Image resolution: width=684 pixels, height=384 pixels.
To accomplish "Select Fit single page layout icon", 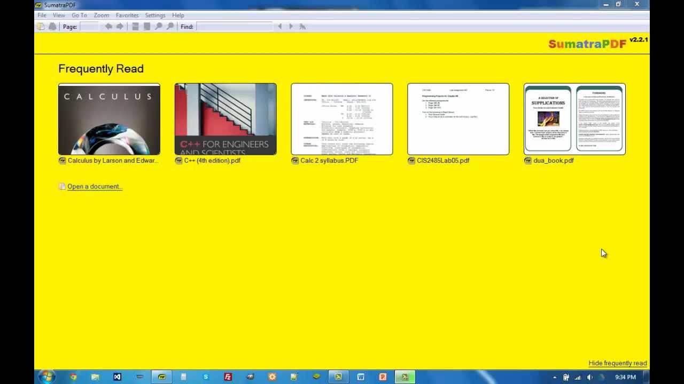I will 146,27.
